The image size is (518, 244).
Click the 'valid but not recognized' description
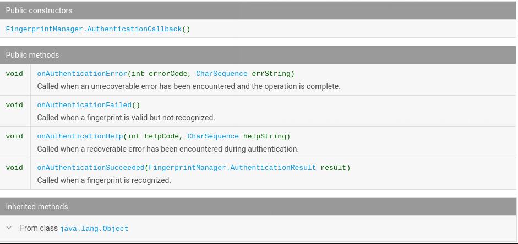click(126, 118)
